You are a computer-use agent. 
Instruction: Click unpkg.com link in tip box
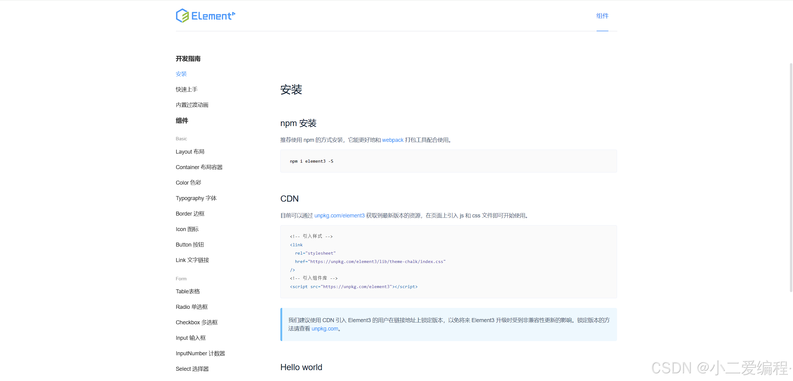click(325, 329)
